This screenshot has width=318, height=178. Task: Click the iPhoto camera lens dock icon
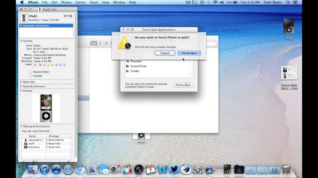point(139,169)
